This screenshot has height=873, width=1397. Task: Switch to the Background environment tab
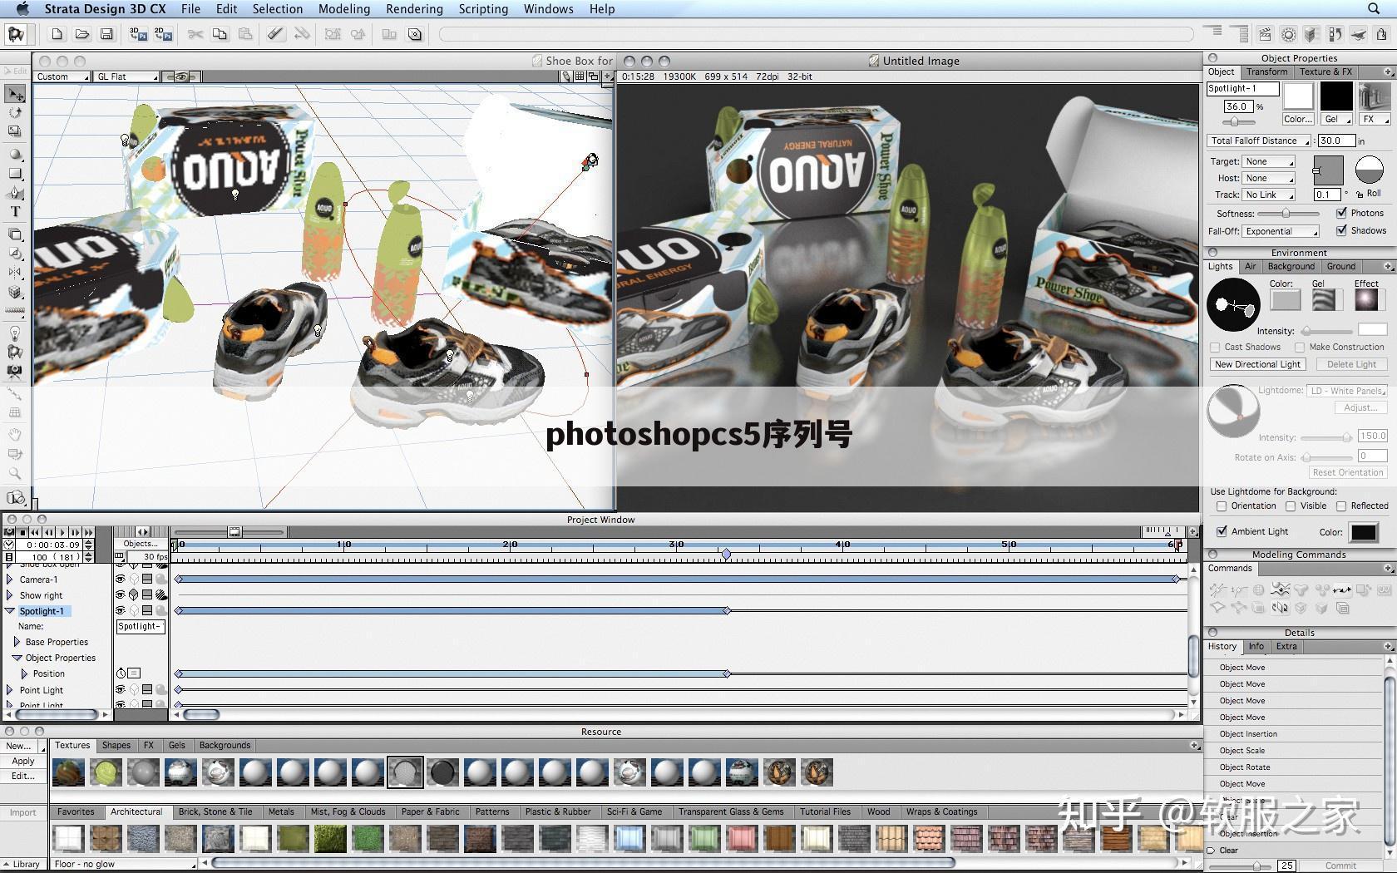pyautogui.click(x=1291, y=267)
